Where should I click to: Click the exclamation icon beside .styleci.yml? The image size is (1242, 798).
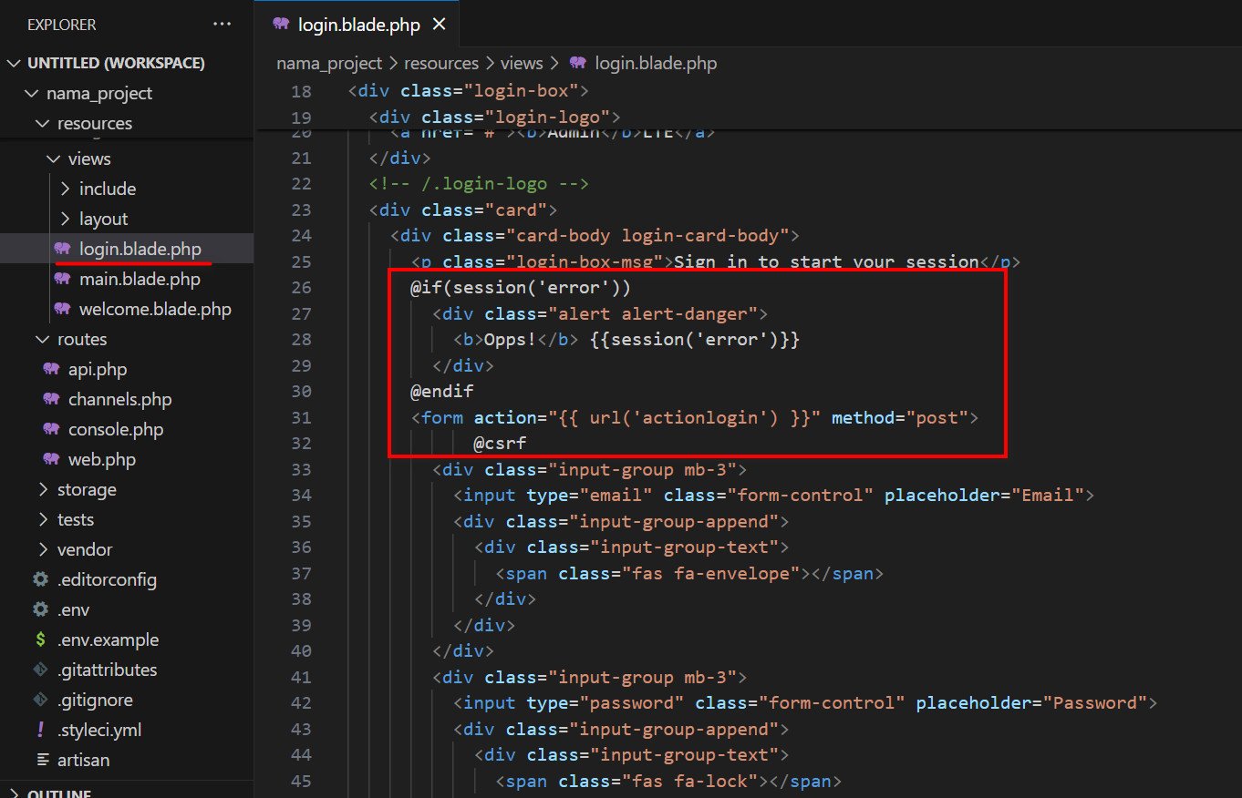pyautogui.click(x=40, y=730)
